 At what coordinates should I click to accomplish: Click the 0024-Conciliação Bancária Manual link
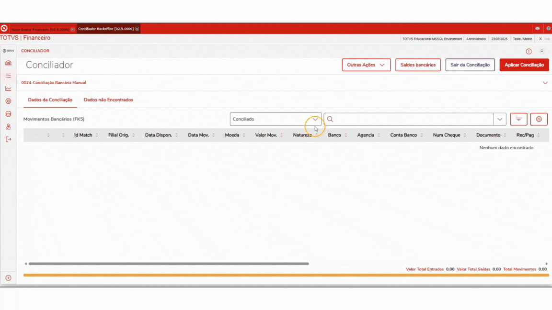pos(54,83)
